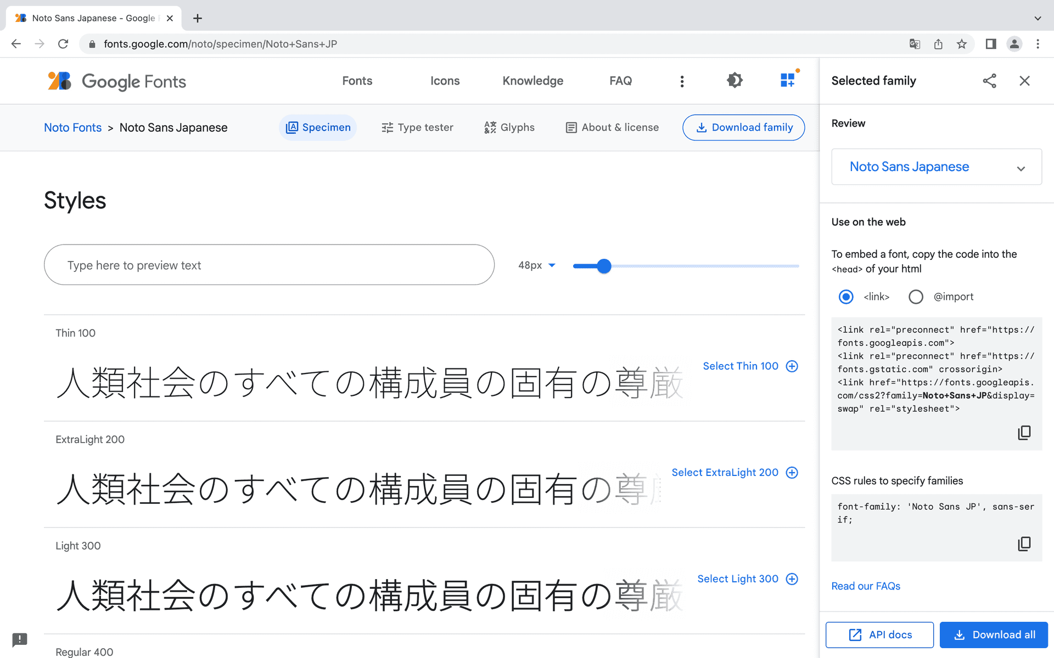
Task: Close the Noto Sans Japanese tab
Action: [170, 18]
